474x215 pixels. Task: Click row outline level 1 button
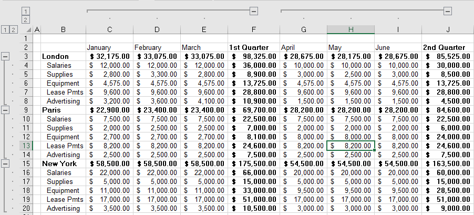coord(5,29)
